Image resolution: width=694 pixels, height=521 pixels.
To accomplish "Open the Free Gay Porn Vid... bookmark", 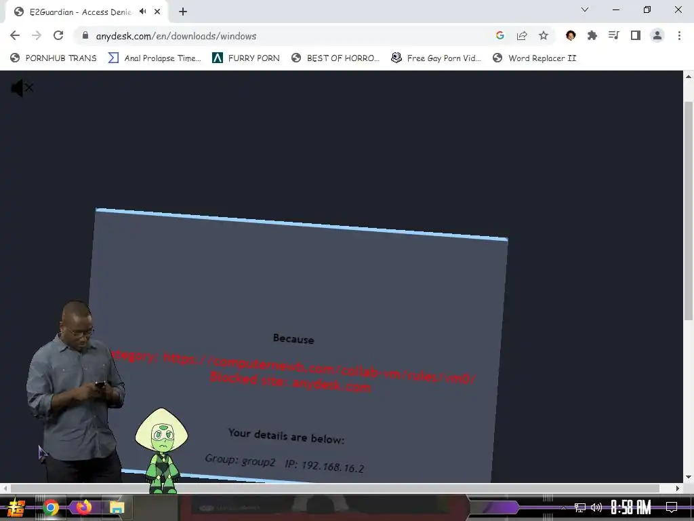I will click(436, 58).
